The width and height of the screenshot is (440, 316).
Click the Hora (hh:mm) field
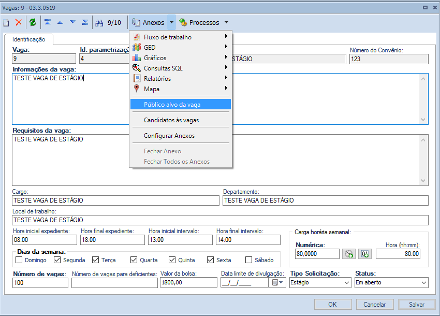click(398, 254)
